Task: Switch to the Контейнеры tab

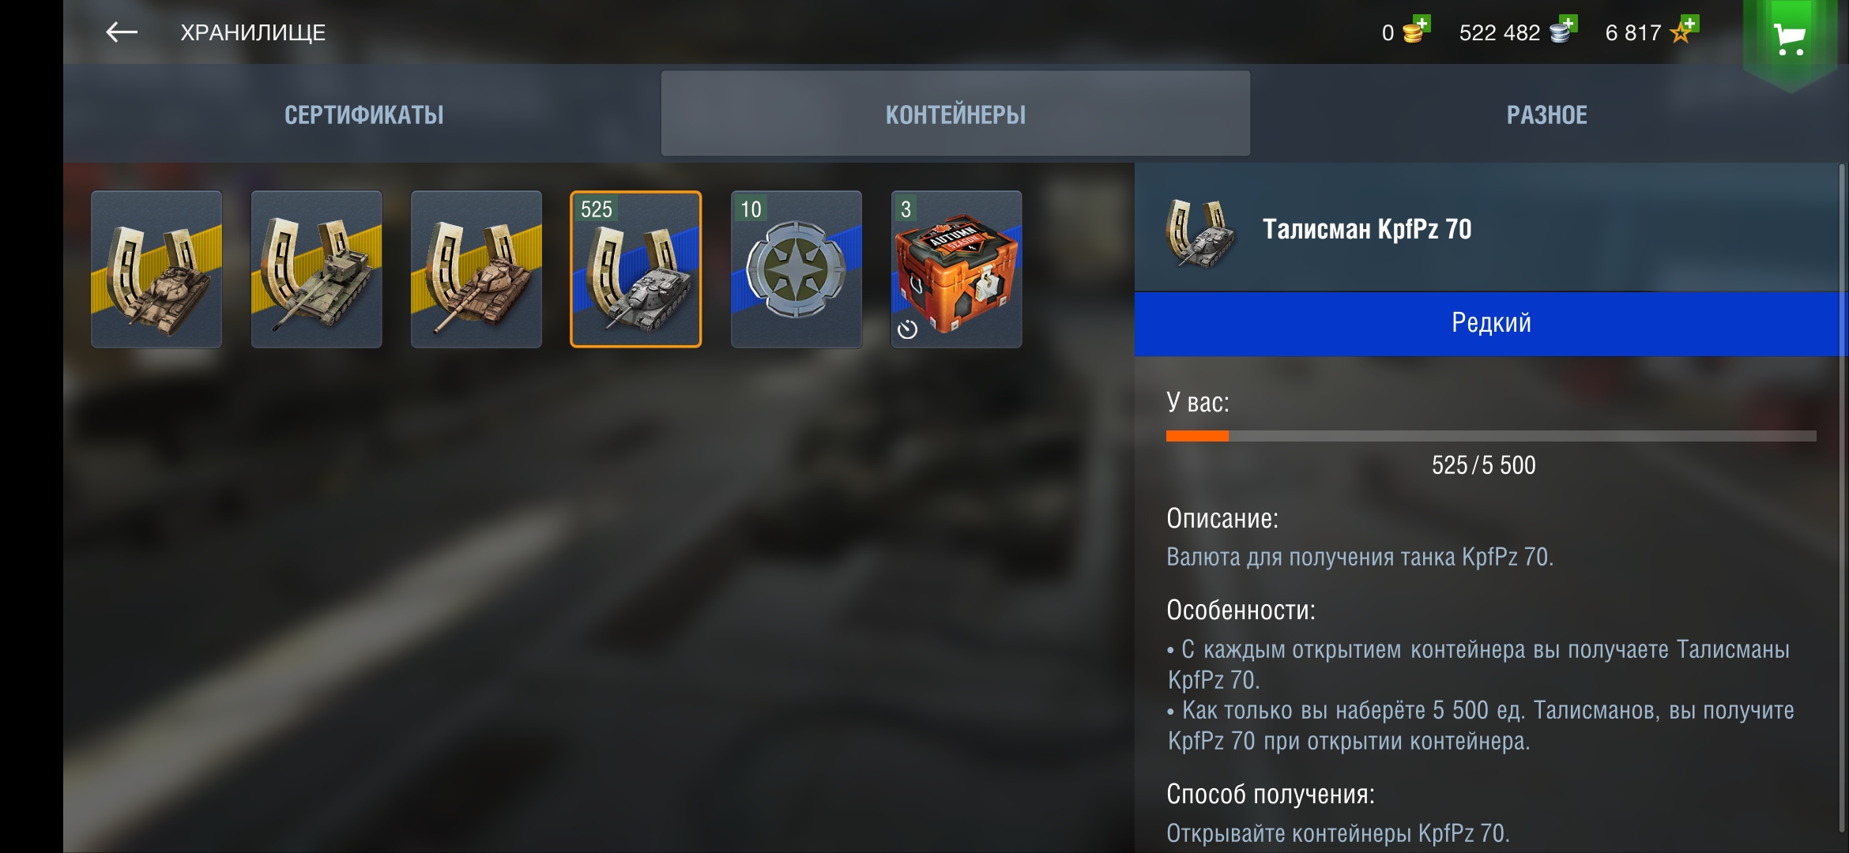Action: point(955,115)
